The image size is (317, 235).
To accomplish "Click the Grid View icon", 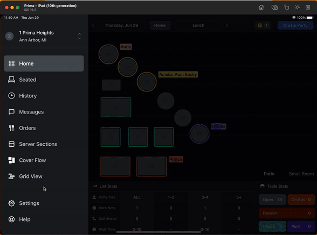I will [x=11, y=176].
